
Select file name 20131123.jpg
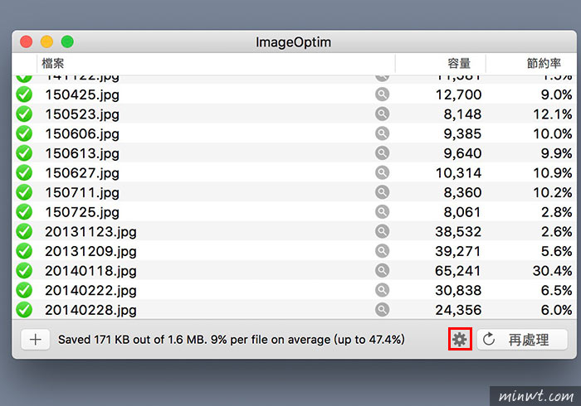(90, 232)
